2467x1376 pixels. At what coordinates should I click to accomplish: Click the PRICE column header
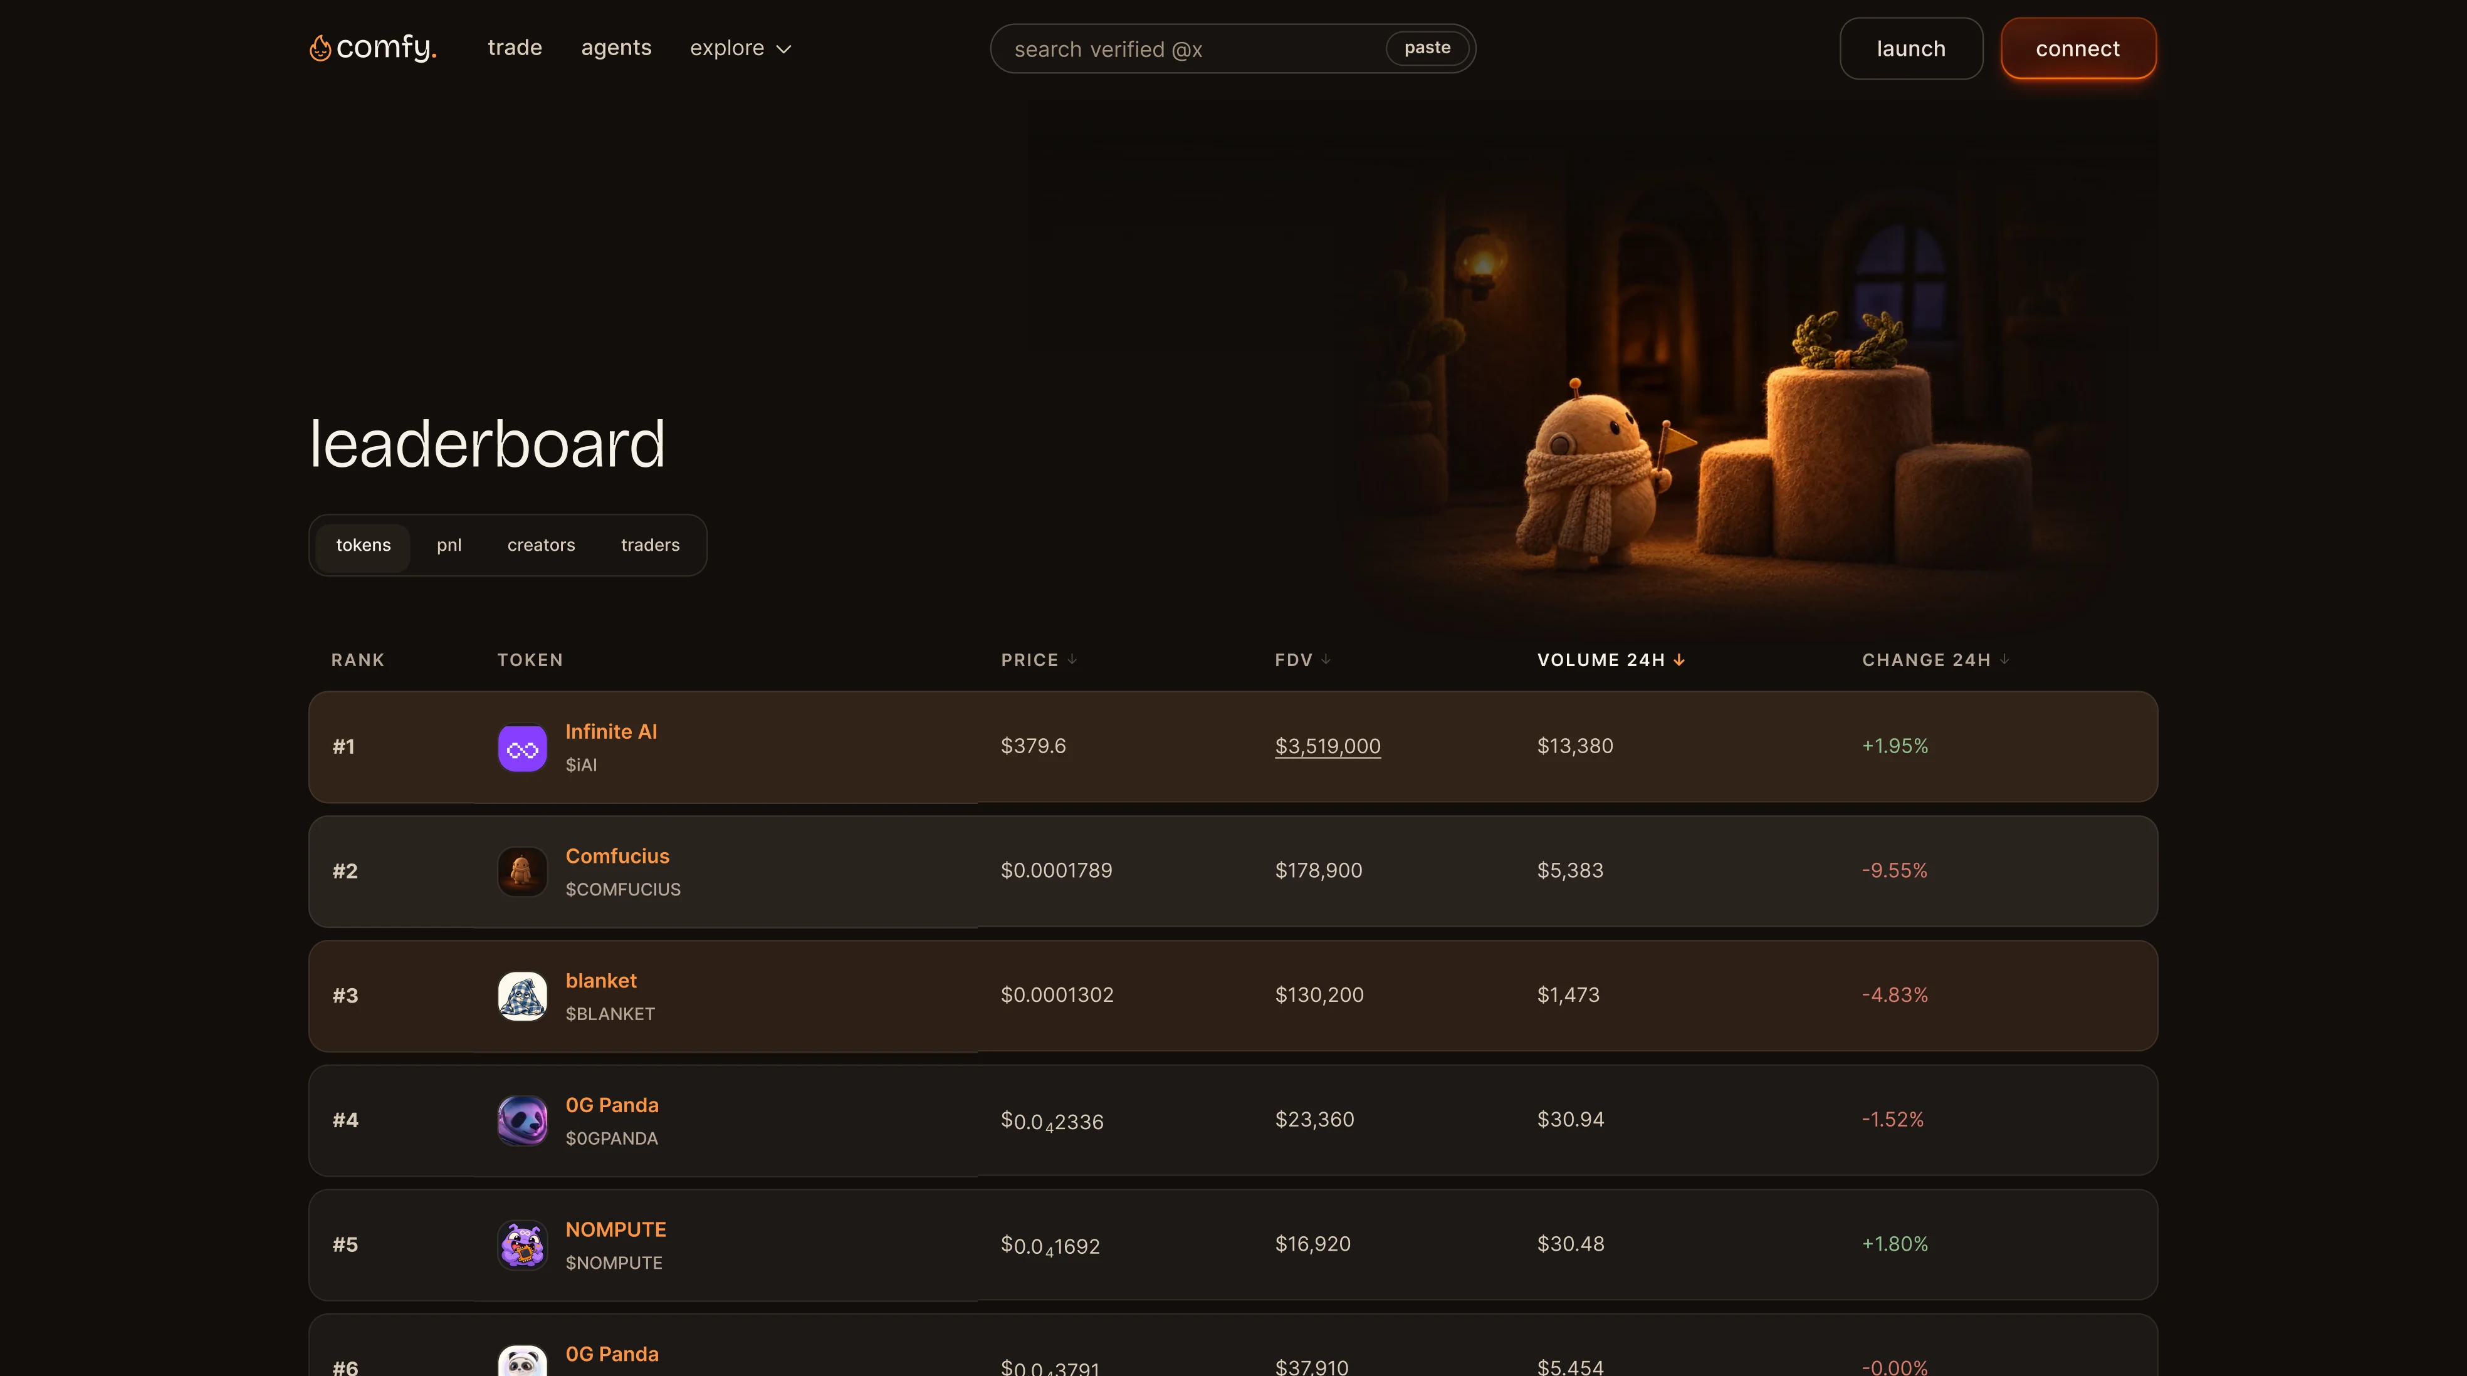1039,660
